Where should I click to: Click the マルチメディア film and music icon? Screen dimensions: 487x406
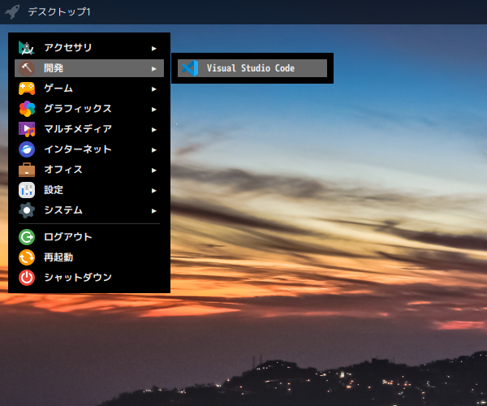27,129
